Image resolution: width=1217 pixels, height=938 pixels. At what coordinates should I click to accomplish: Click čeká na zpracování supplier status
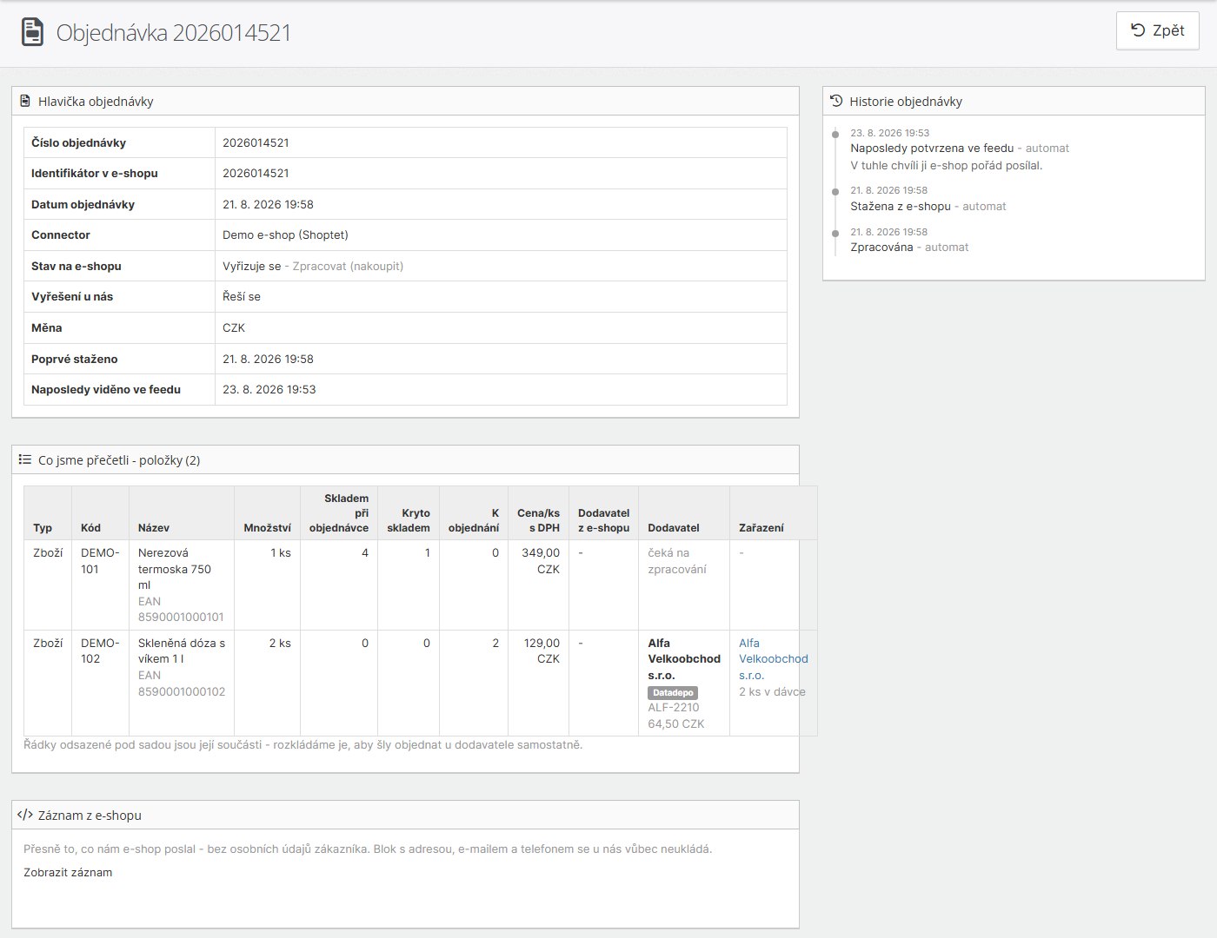[x=677, y=560]
